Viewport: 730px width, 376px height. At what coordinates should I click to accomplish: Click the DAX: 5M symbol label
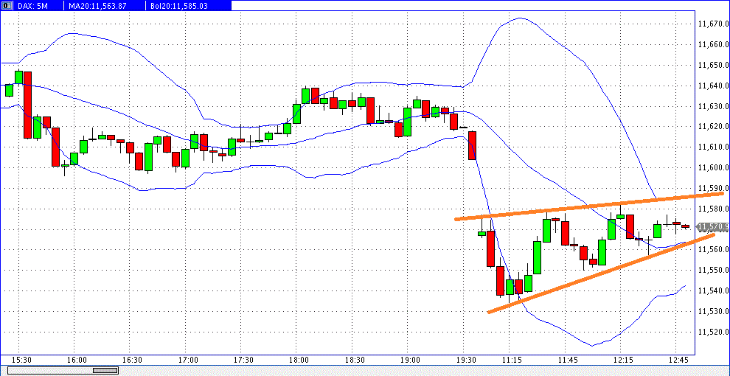pyautogui.click(x=32, y=6)
